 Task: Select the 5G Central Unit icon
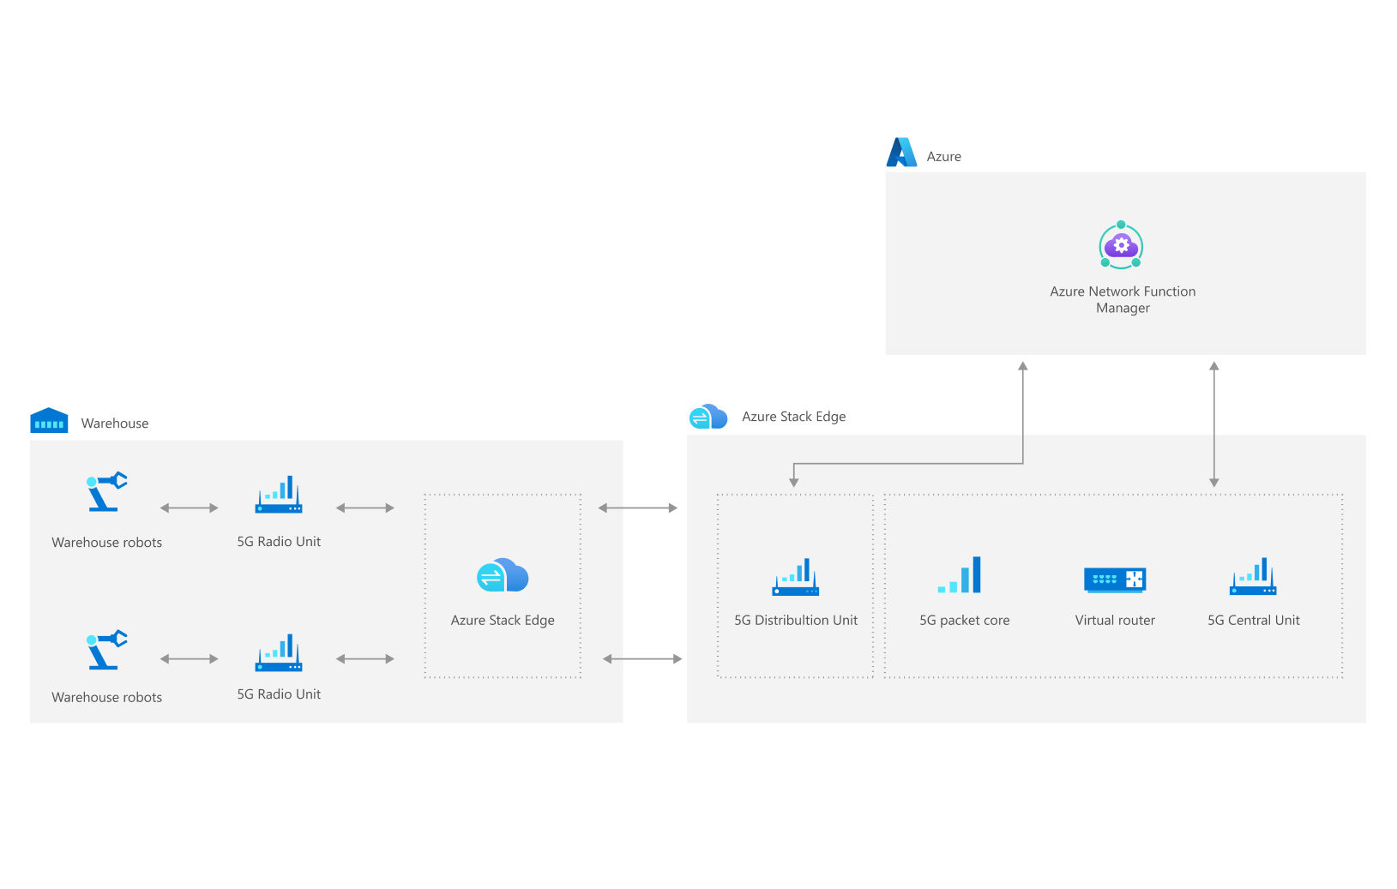[1253, 577]
